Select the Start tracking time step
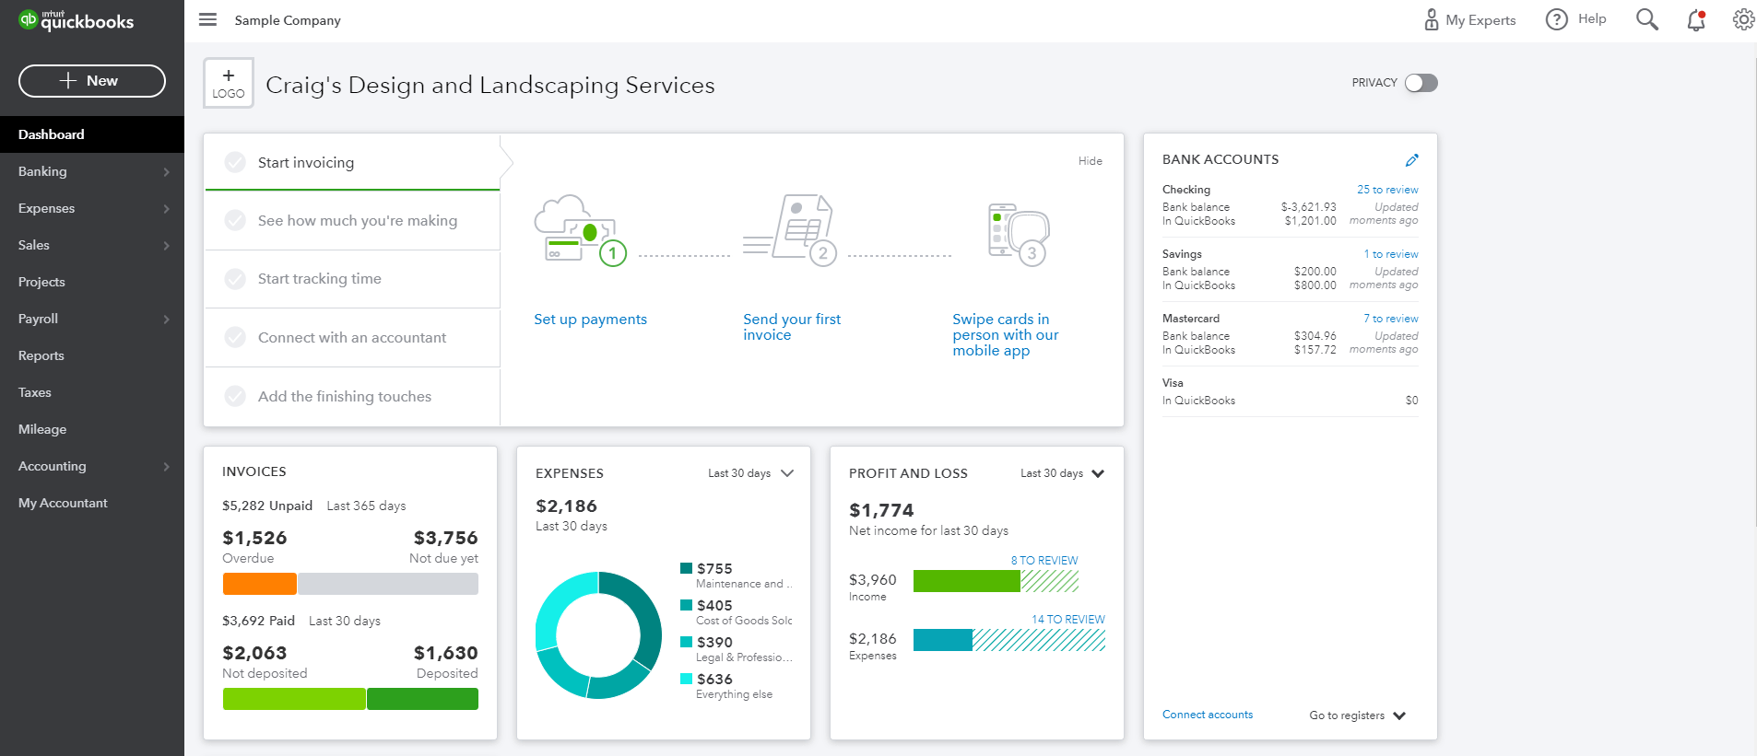Screen dimensions: 1757x756 tap(352, 279)
